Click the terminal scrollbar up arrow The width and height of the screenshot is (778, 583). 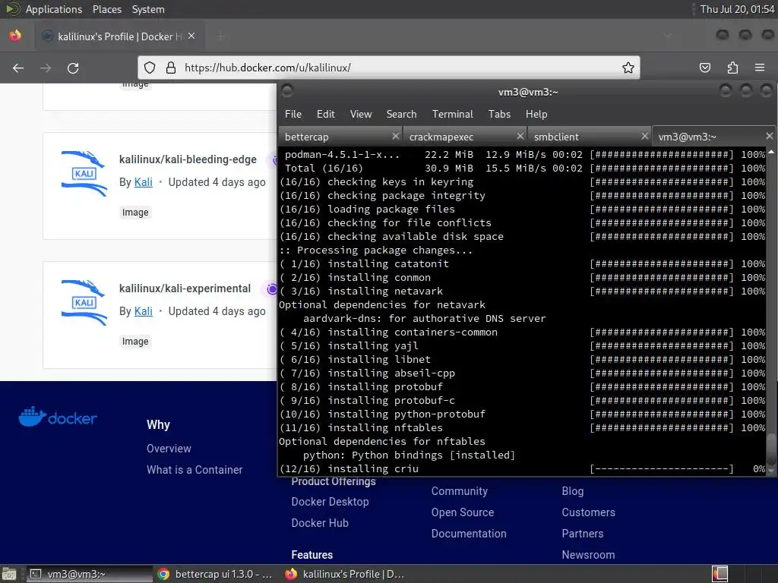770,151
